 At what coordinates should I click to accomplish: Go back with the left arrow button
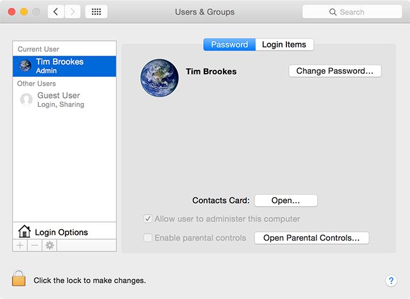(x=56, y=12)
